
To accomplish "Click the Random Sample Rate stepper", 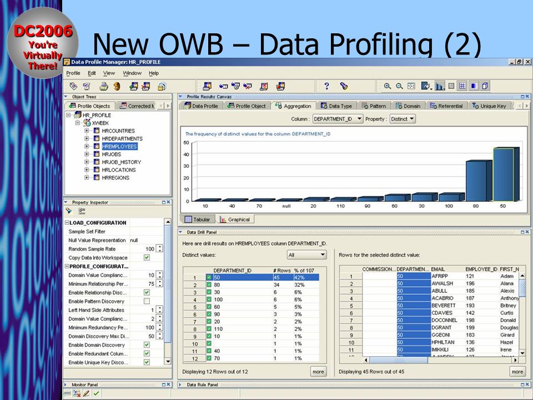I will click(x=160, y=249).
